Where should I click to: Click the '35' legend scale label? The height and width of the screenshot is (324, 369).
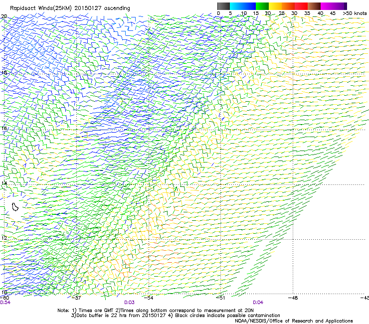click(307, 13)
